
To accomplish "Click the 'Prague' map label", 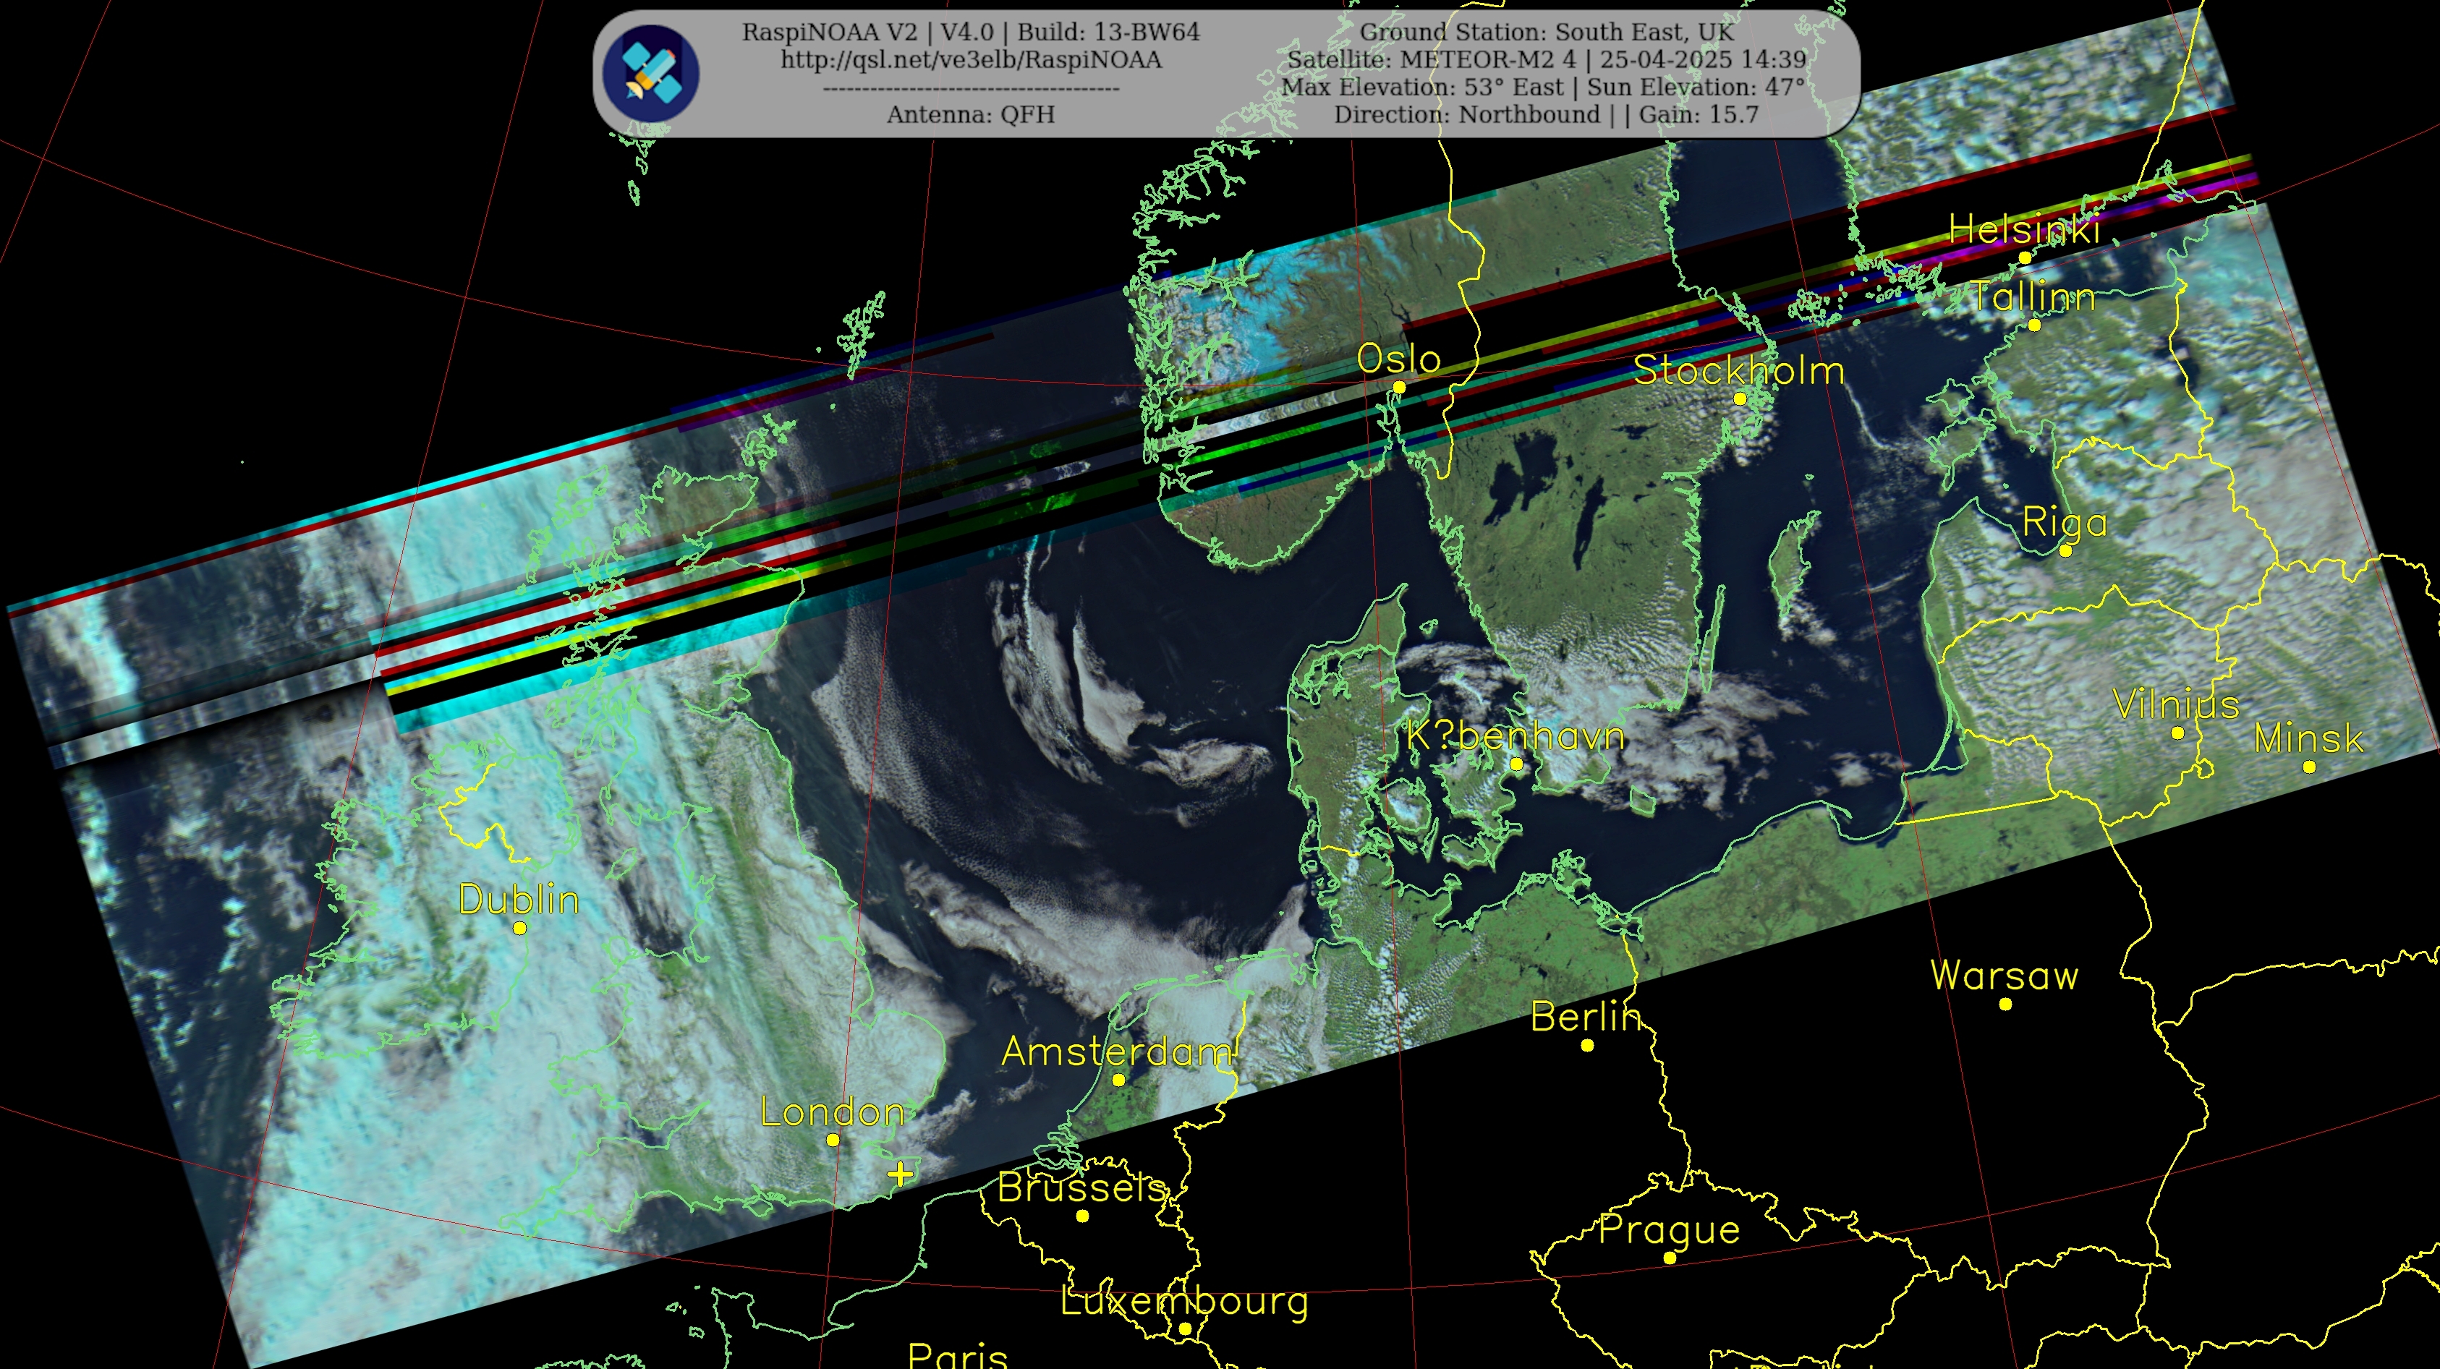I will point(1669,1230).
